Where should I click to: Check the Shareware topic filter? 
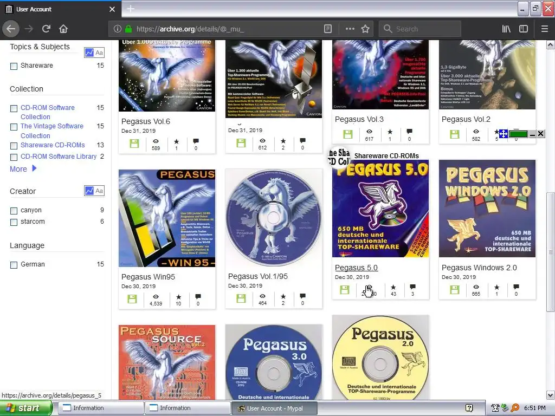point(14,66)
